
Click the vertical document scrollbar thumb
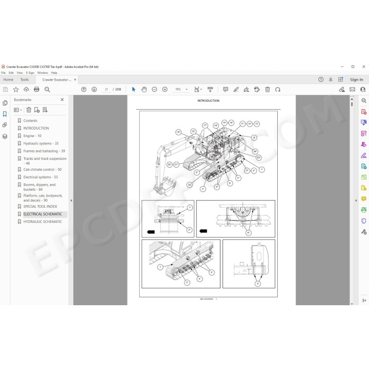[x=352, y=104]
